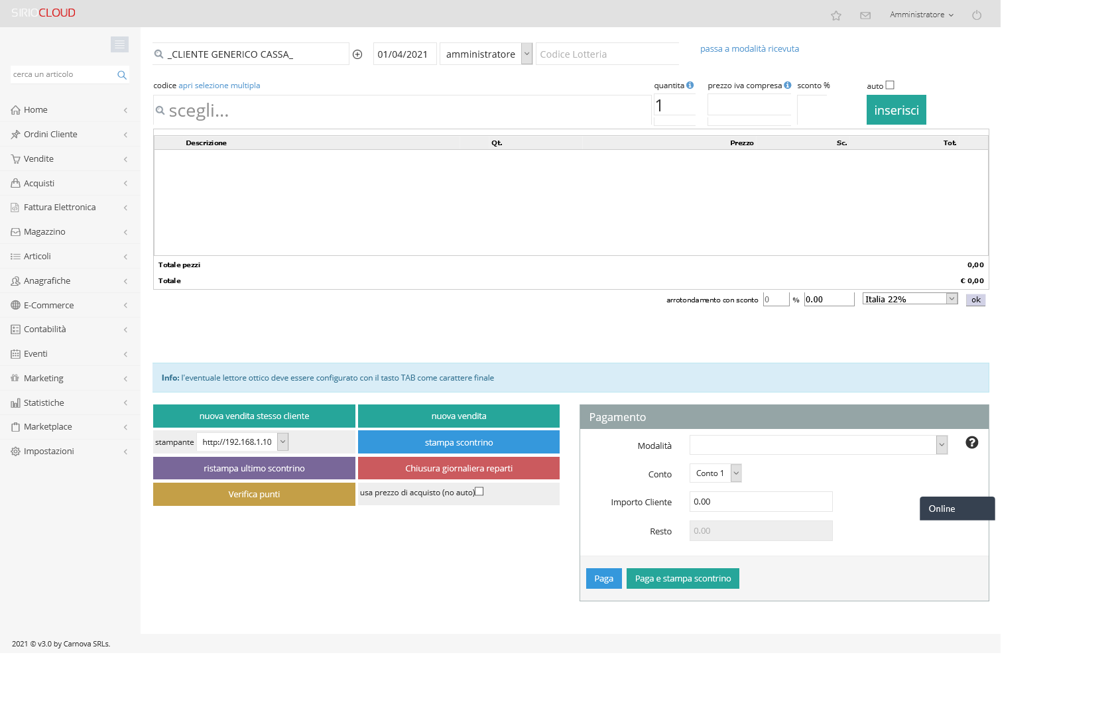Open the Contabilità menu item
This screenshot has height=726, width=1112.
point(70,330)
